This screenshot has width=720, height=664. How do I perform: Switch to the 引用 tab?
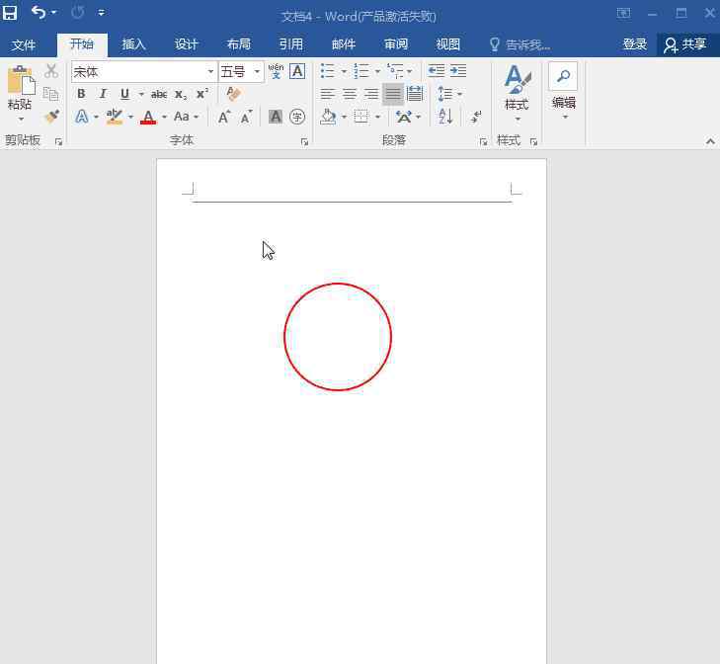point(291,44)
